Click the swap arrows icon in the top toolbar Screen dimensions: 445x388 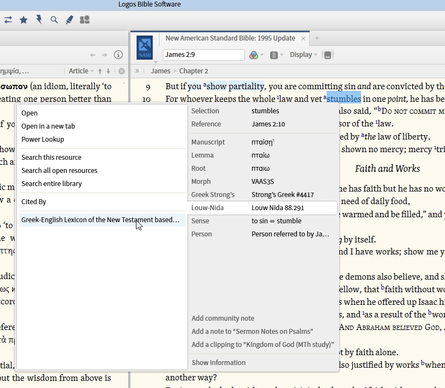point(8,20)
